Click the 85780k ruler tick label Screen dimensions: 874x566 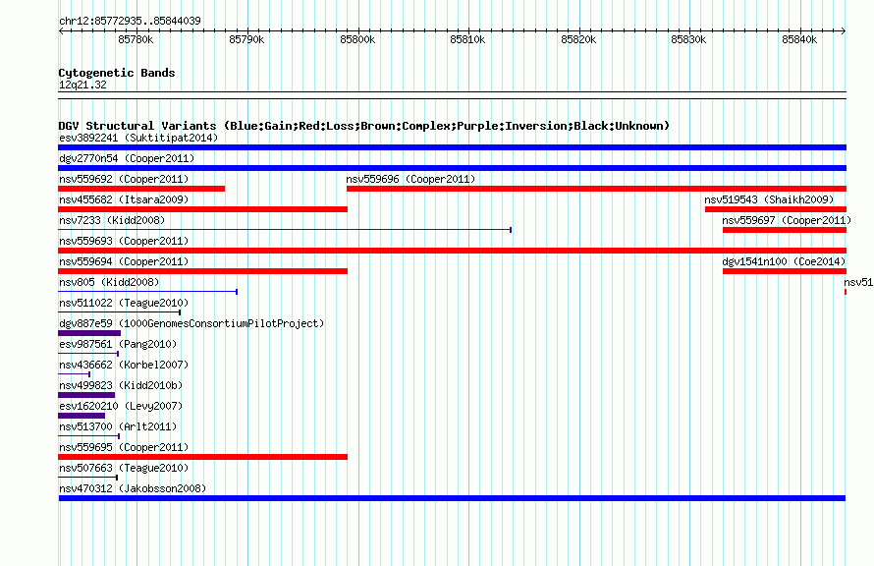pos(136,39)
